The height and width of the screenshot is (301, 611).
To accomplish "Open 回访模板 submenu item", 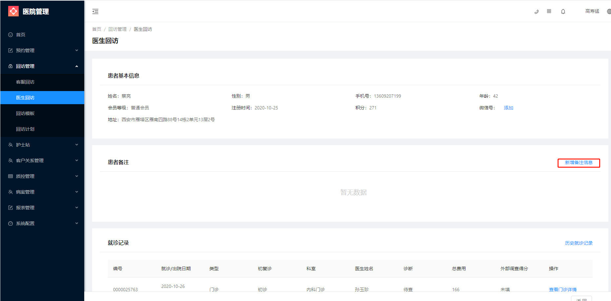I will [x=42, y=113].
